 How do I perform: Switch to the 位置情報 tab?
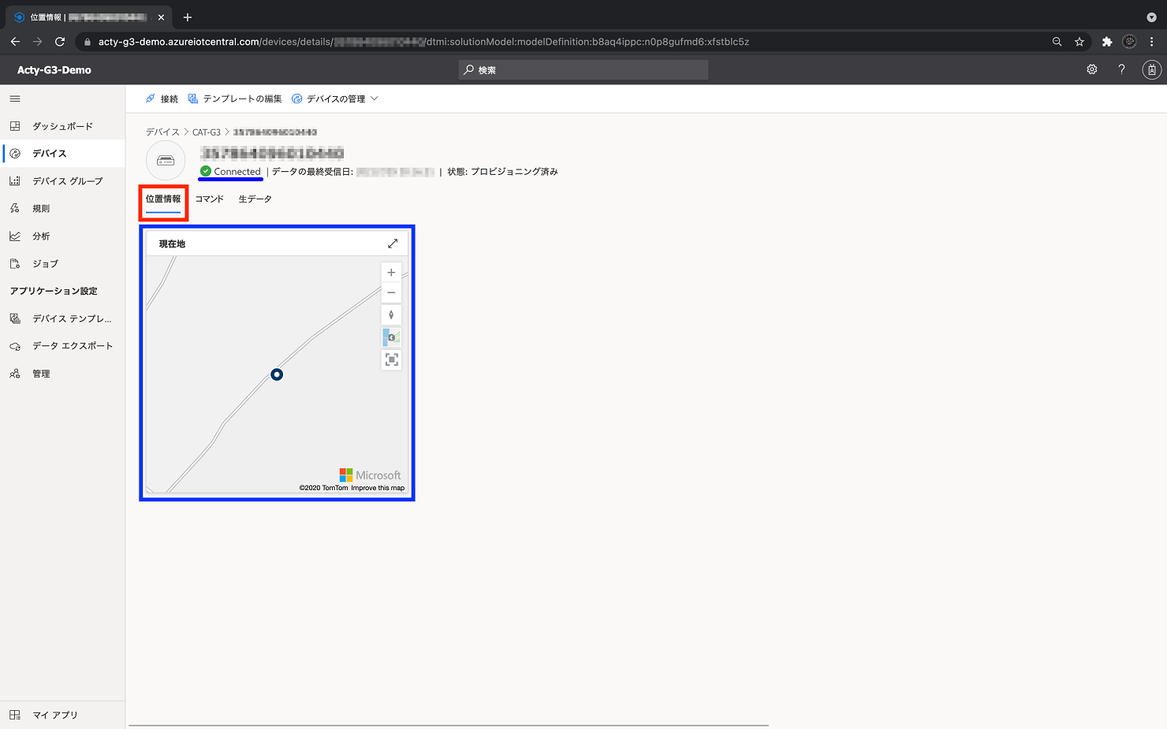(163, 199)
